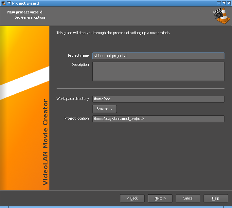Viewport: 232px width, 208px height.
Task: Proceed with the Next > button
Action: [x=160, y=198]
